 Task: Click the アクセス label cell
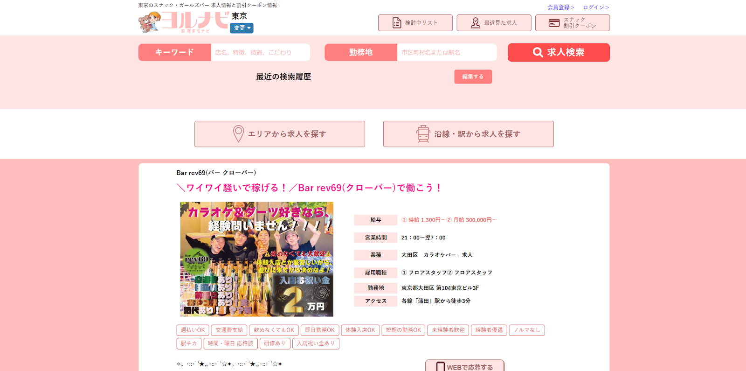pyautogui.click(x=376, y=301)
